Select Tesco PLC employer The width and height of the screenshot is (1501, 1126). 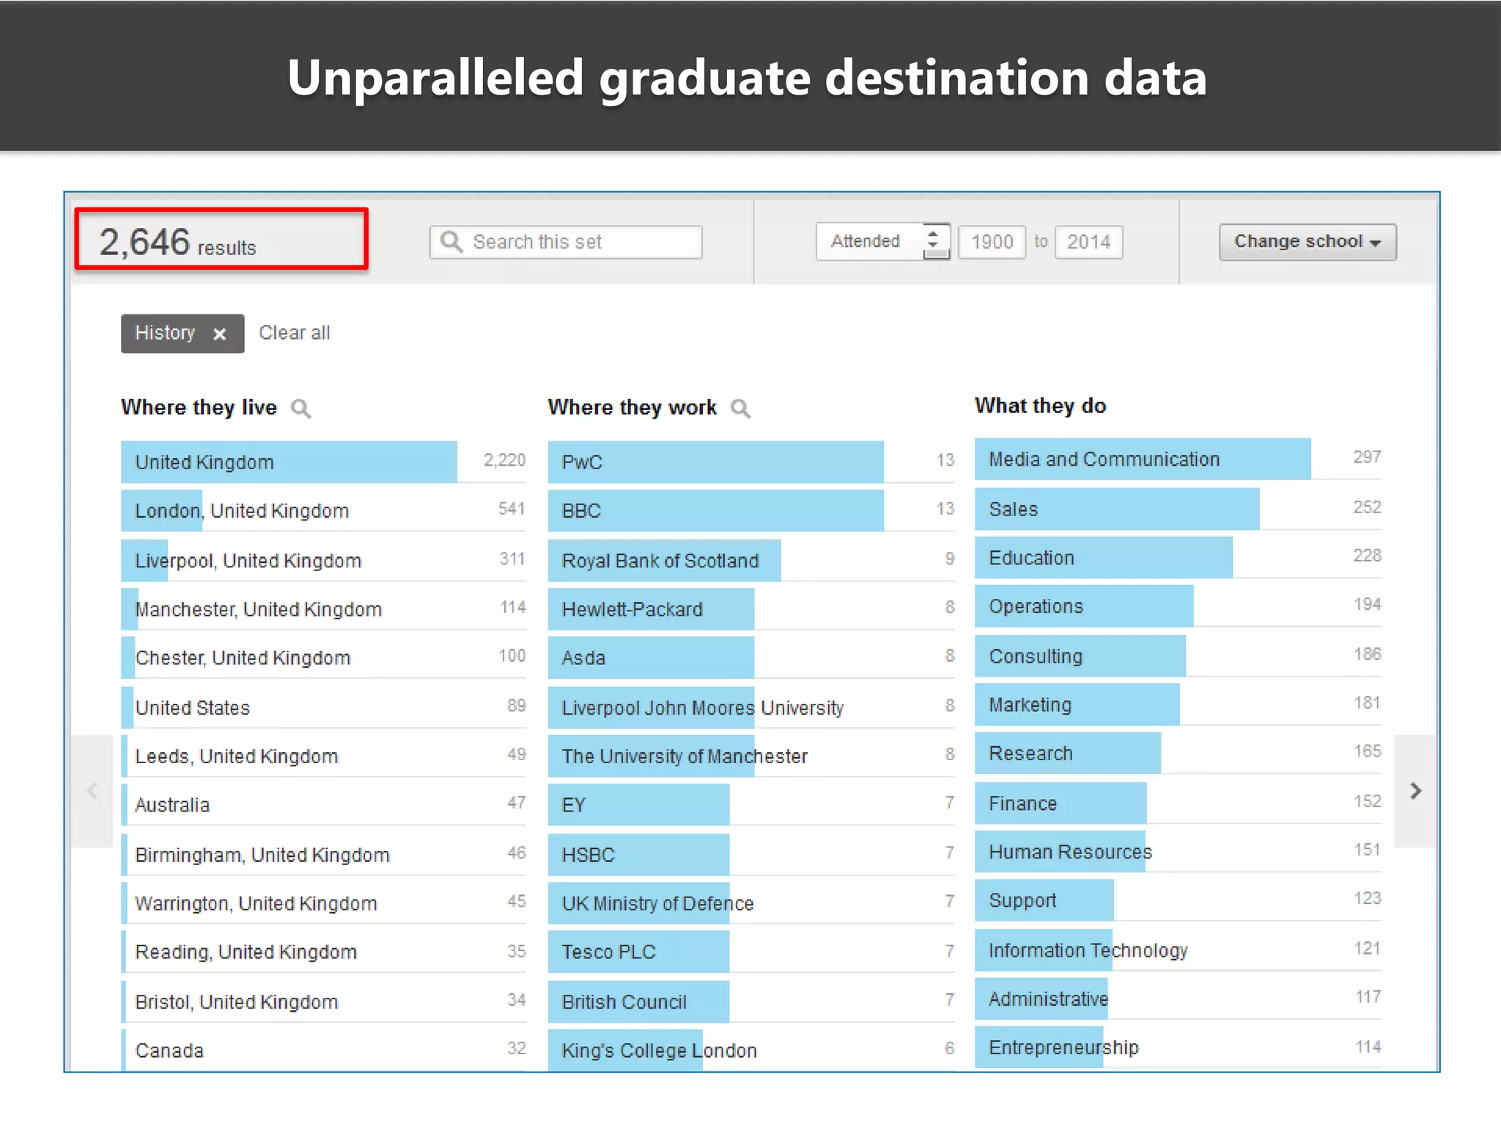[751, 952]
